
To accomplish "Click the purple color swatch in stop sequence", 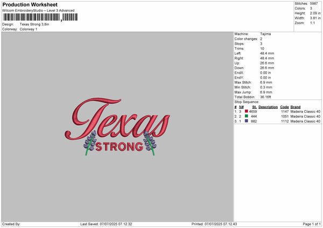I will (246, 121).
